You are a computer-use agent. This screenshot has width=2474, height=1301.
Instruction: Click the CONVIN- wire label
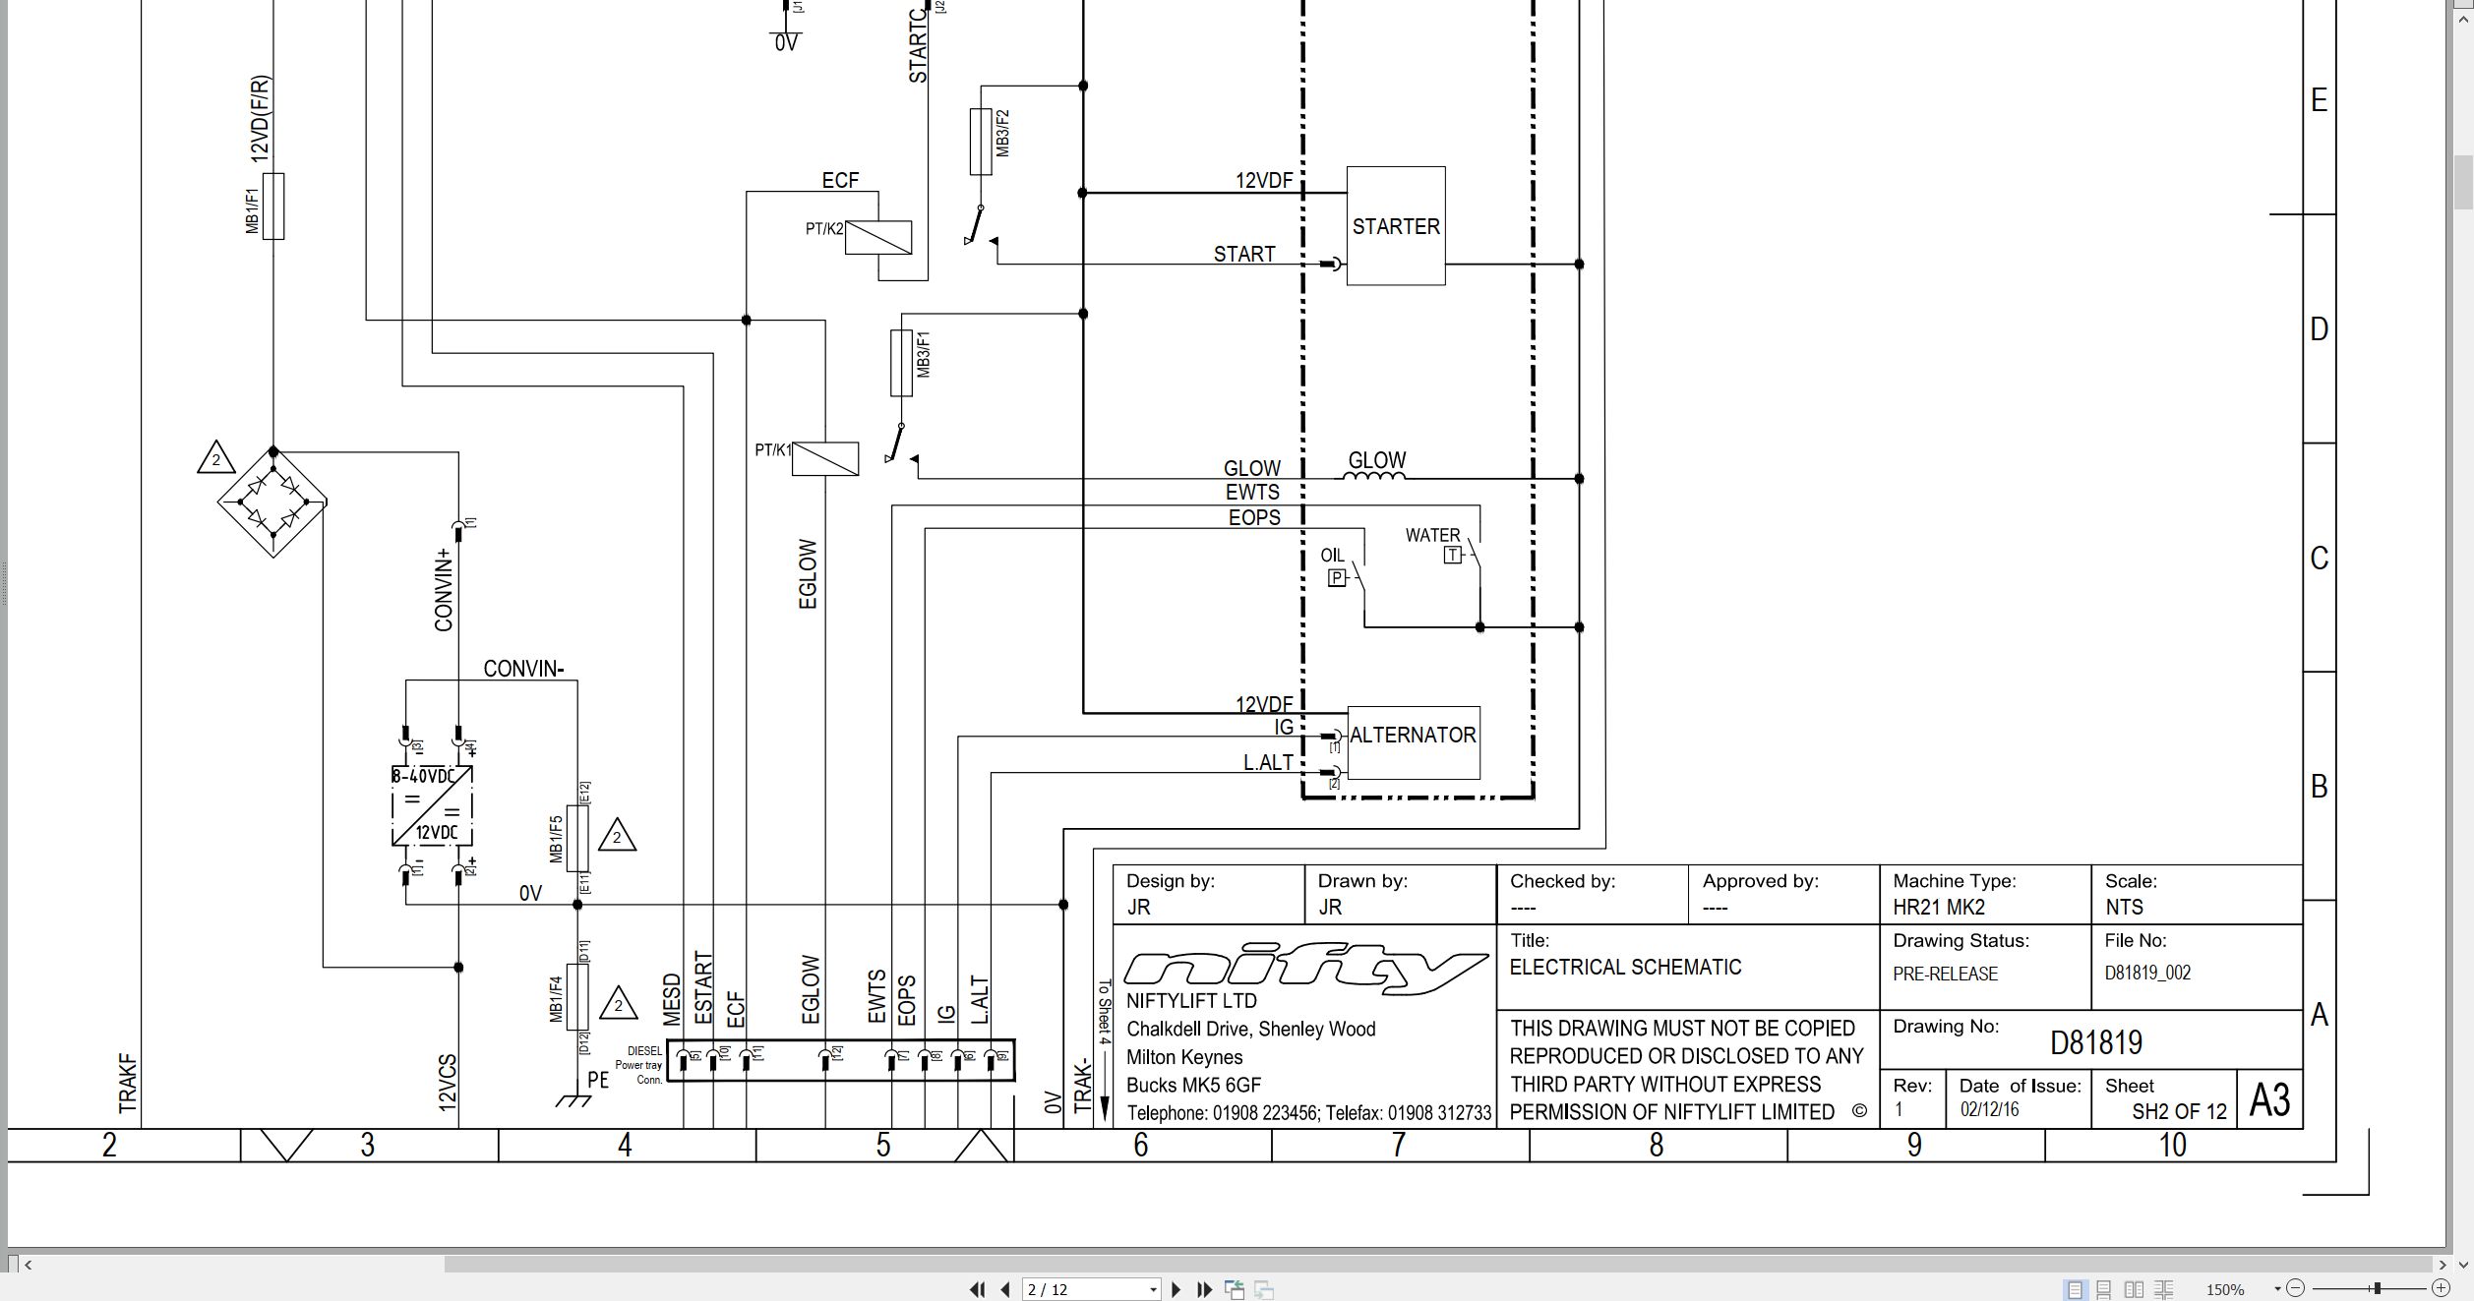pyautogui.click(x=523, y=669)
